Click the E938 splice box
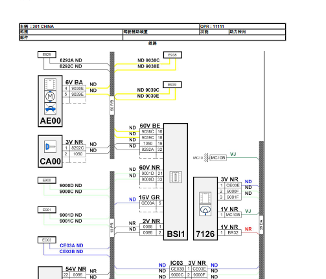 [x=172, y=55]
